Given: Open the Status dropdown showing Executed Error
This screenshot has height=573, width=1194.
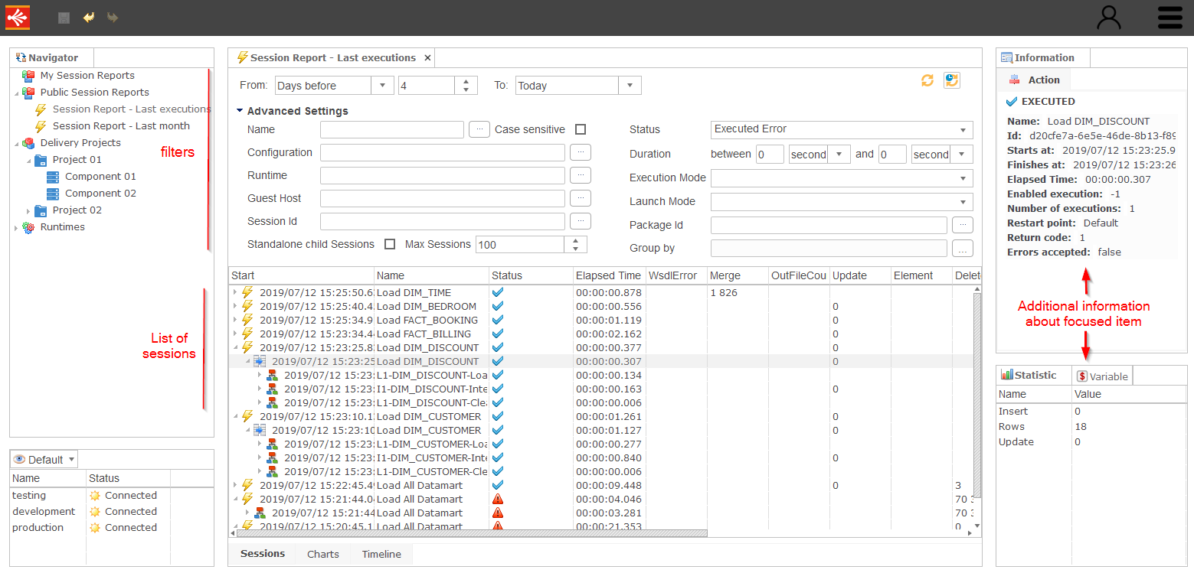Looking at the screenshot, I should (842, 129).
